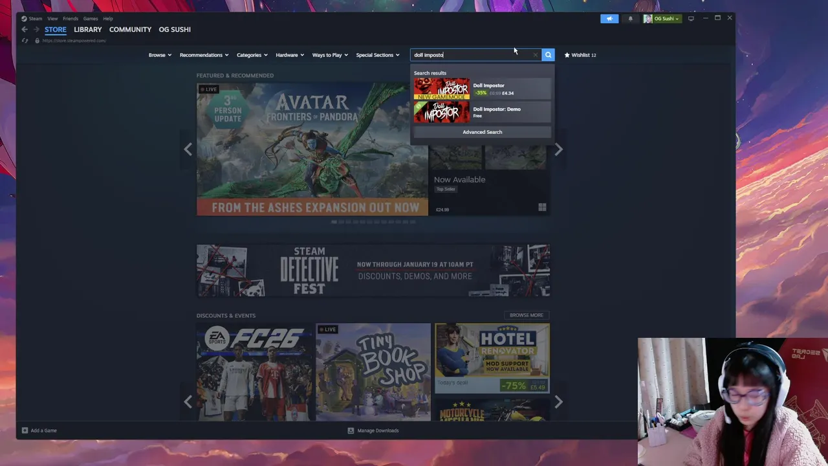Image resolution: width=828 pixels, height=466 pixels.
Task: Open the Steam Detective Fest banner
Action: coord(373,271)
